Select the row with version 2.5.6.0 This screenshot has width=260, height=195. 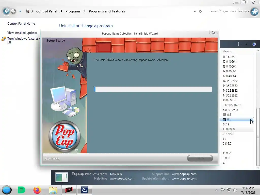click(x=237, y=144)
